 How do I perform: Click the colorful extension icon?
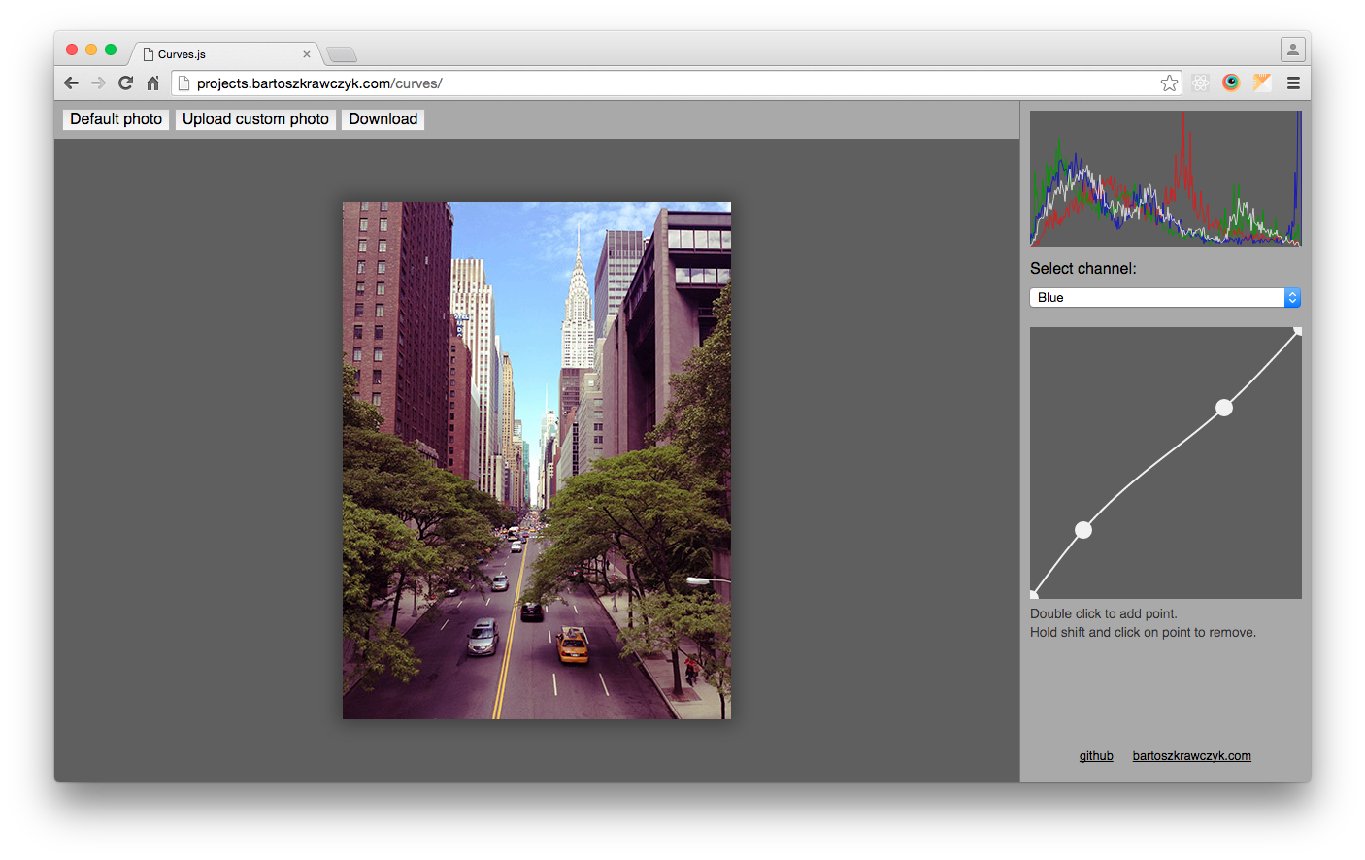point(1231,83)
